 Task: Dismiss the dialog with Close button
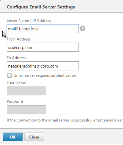[34, 137]
